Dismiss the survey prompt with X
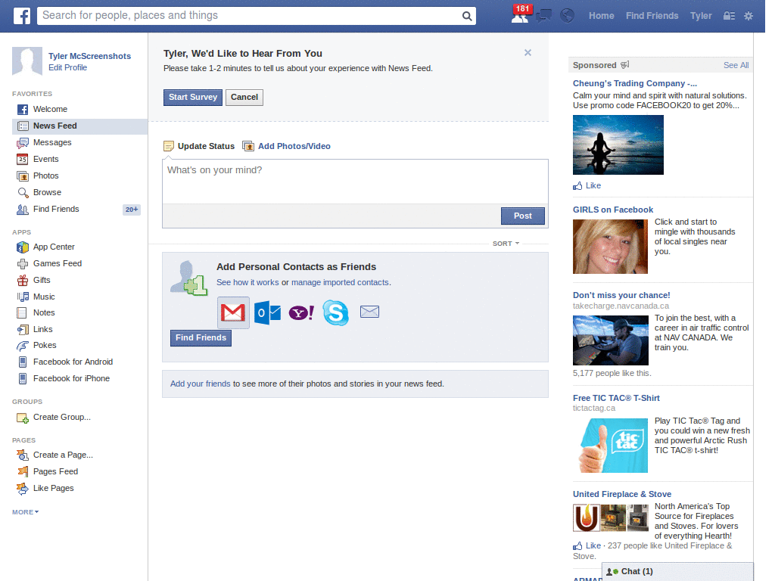The image size is (775, 581). click(x=528, y=52)
